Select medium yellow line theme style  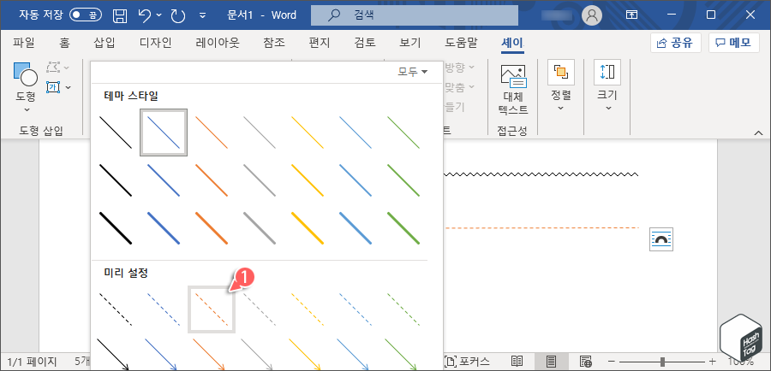[x=308, y=180]
